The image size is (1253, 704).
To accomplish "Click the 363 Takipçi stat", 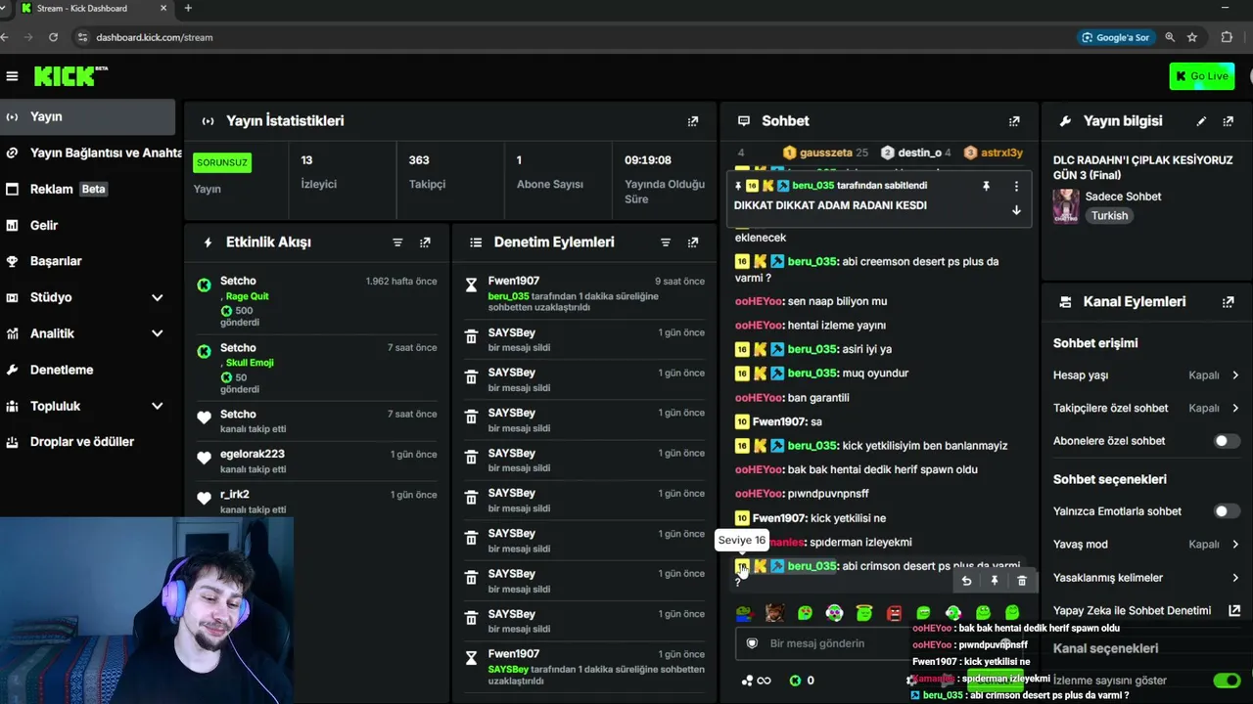I will pyautogui.click(x=450, y=172).
